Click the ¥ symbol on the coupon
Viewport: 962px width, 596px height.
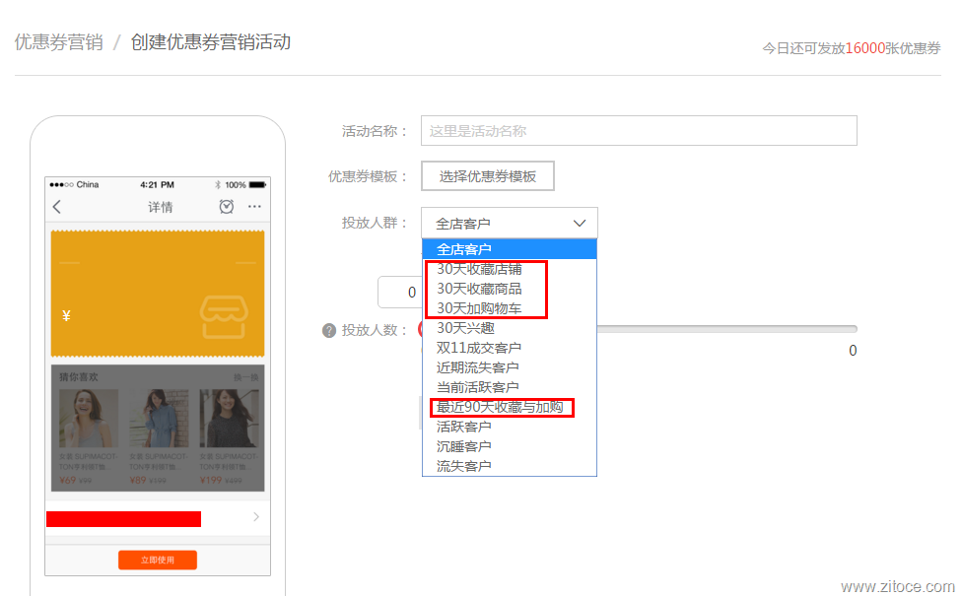pos(66,316)
